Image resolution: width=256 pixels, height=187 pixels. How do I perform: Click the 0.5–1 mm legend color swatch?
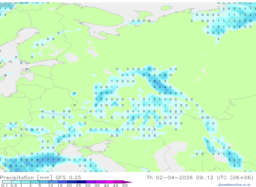[x=16, y=182]
